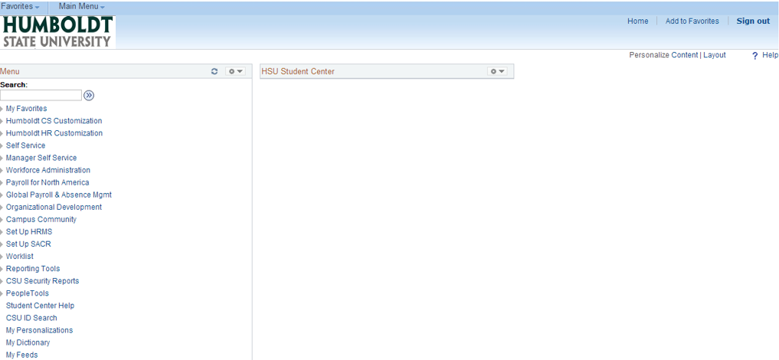Viewport: 779px width, 360px height.
Task: Open the Layout personalization link
Action: 715,55
